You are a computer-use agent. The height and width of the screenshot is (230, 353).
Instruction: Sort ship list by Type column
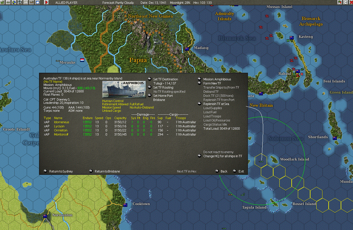pyautogui.click(x=47, y=118)
